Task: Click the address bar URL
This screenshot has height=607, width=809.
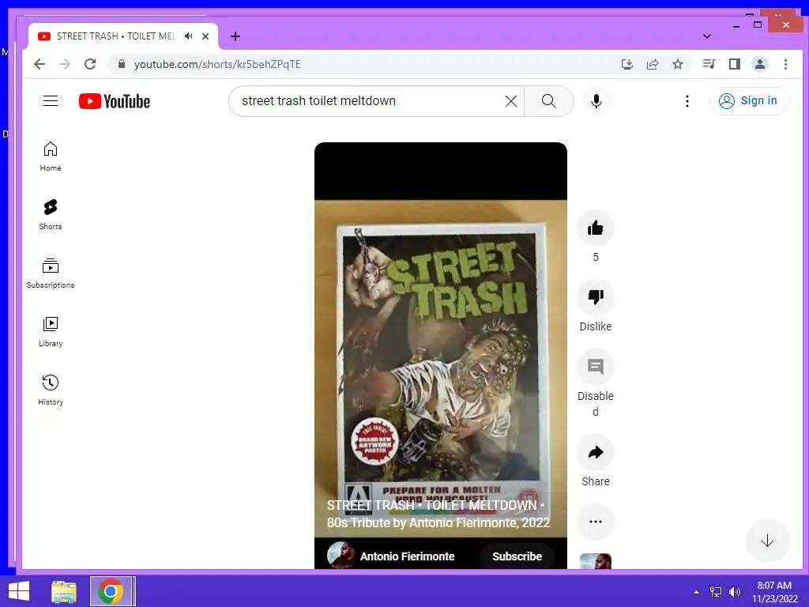Action: click(x=217, y=64)
